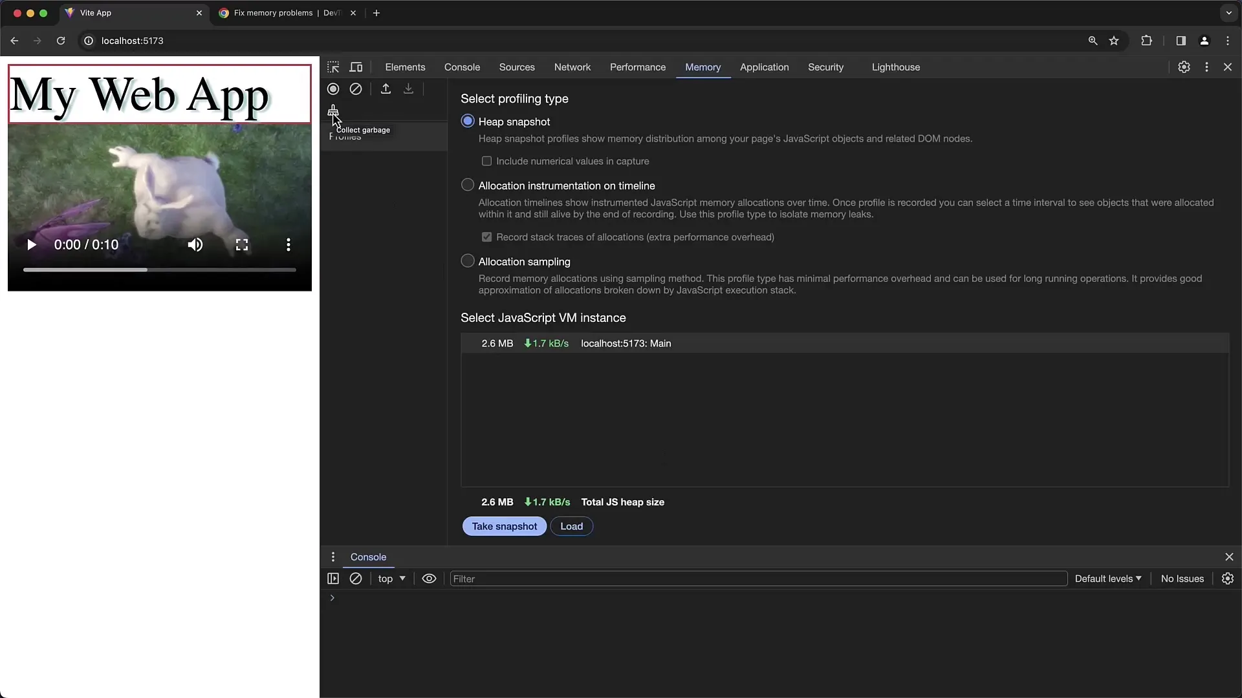
Task: Switch to the Application tab
Action: click(763, 67)
